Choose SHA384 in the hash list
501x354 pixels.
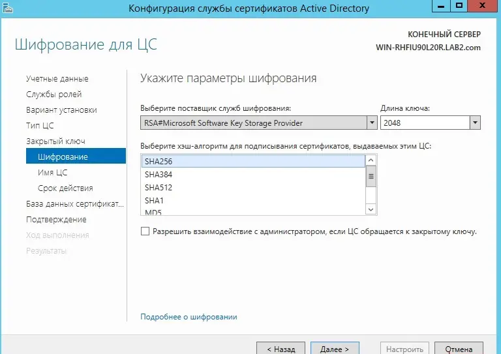(252, 175)
